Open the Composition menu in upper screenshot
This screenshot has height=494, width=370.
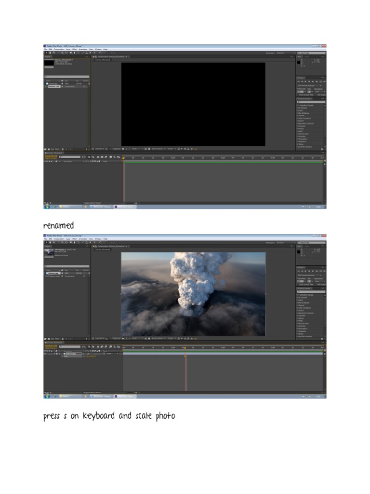click(59, 49)
